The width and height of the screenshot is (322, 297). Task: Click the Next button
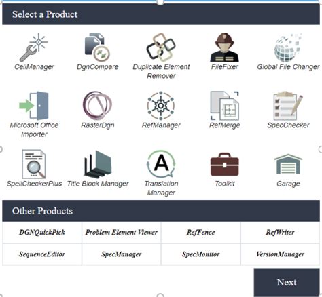pyautogui.click(x=287, y=282)
